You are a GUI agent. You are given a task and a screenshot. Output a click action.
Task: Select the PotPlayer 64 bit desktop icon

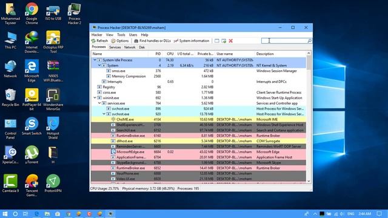click(x=32, y=99)
